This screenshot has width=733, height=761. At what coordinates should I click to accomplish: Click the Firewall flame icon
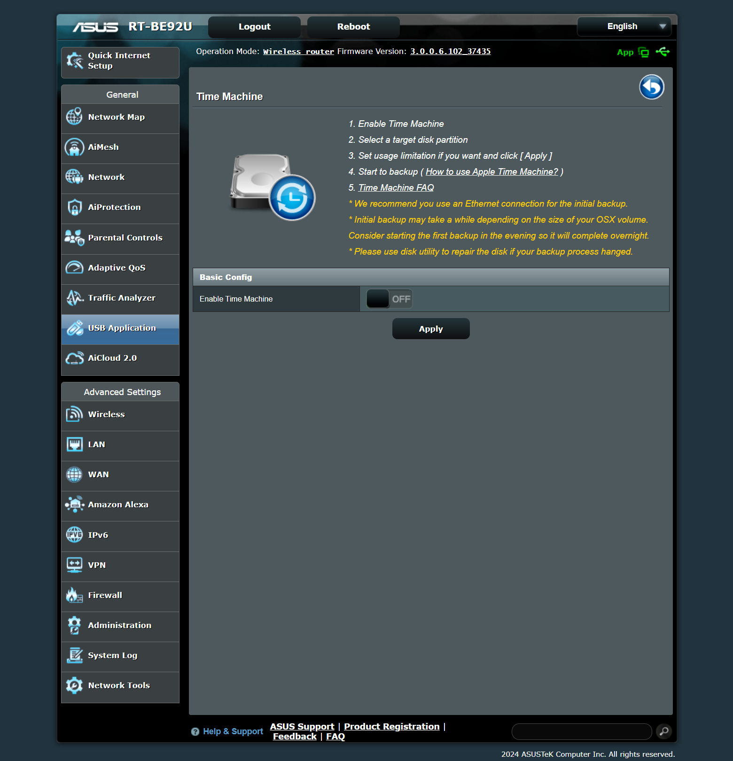[x=74, y=595]
